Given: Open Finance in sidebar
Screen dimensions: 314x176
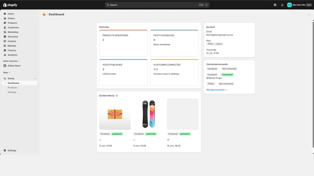Looking at the screenshot, I should pyautogui.click(x=12, y=50).
